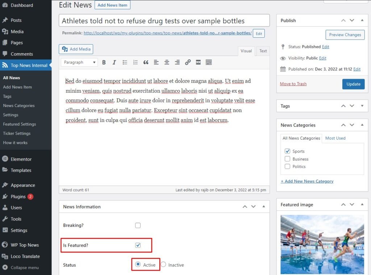
Task: Open the Most Used categories tab
Action: point(335,138)
